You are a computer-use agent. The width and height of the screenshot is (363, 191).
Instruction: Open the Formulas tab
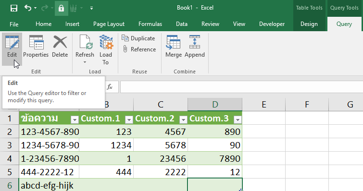point(150,24)
